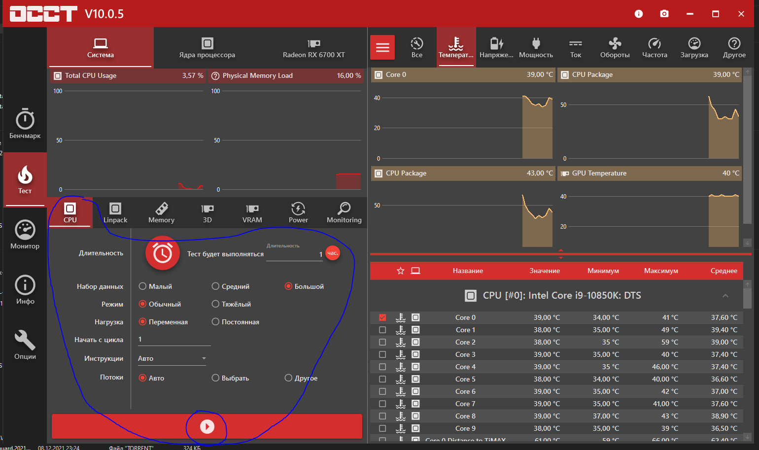Screen dimensions: 759x450
Task: Open the 3D test tab
Action: click(207, 212)
